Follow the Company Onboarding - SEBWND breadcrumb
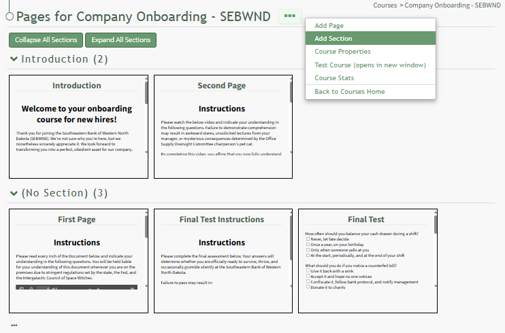The height and width of the screenshot is (333, 505). coord(453,5)
